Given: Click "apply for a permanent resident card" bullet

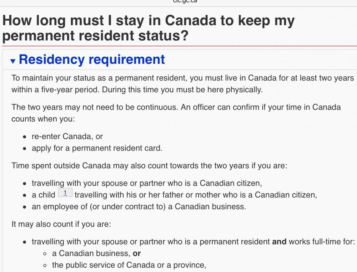Looking at the screenshot, I should (x=97, y=148).
